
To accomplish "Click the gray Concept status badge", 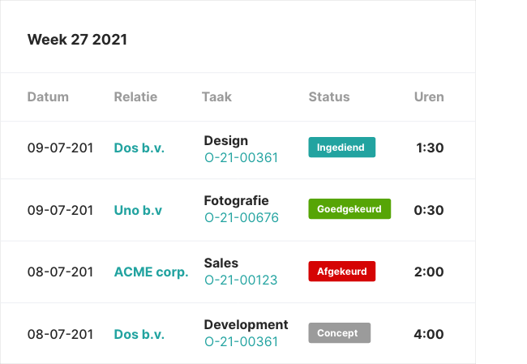I will (339, 333).
